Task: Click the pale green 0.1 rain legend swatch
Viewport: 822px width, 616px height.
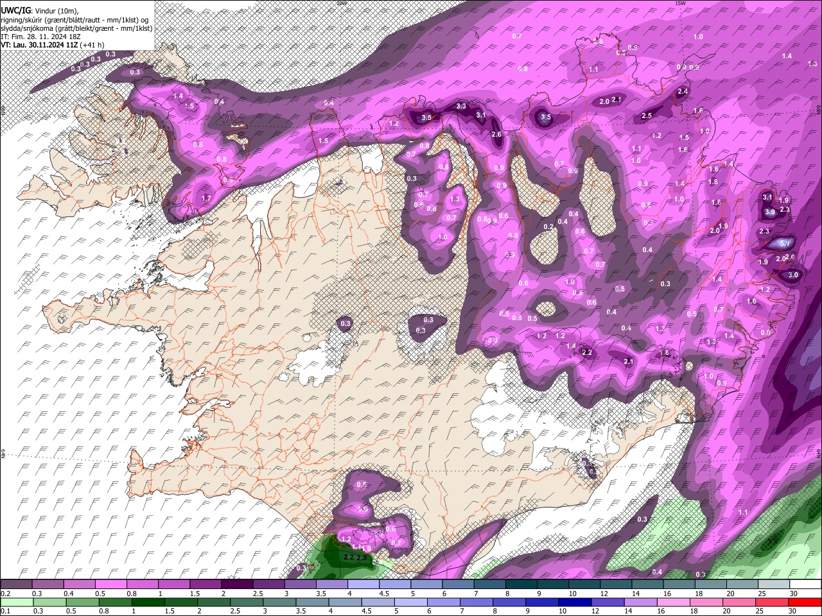Action: [x=16, y=602]
